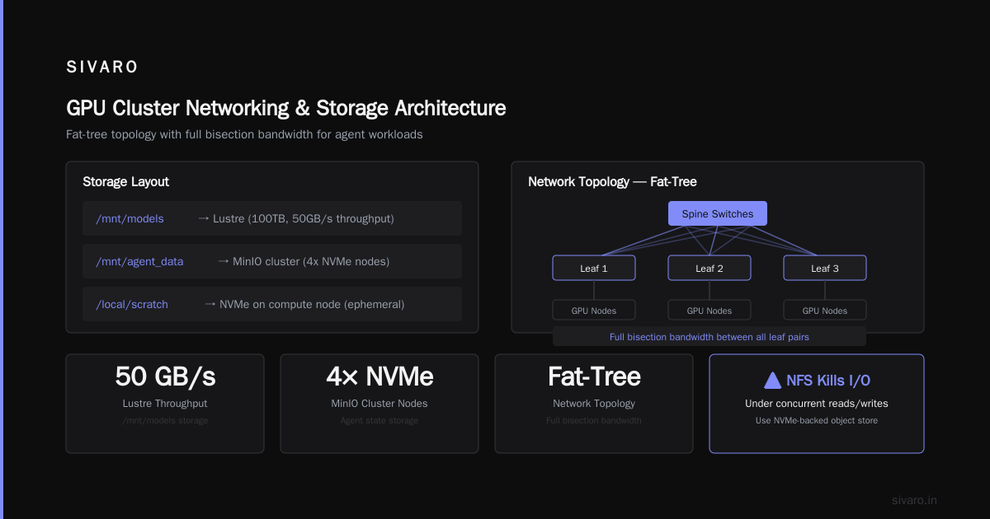Click the 50 GB/s stat value
The image size is (990, 519).
[x=165, y=376]
